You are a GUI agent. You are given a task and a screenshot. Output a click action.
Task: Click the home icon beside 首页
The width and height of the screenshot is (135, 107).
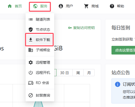pyautogui.click(x=10, y=6)
